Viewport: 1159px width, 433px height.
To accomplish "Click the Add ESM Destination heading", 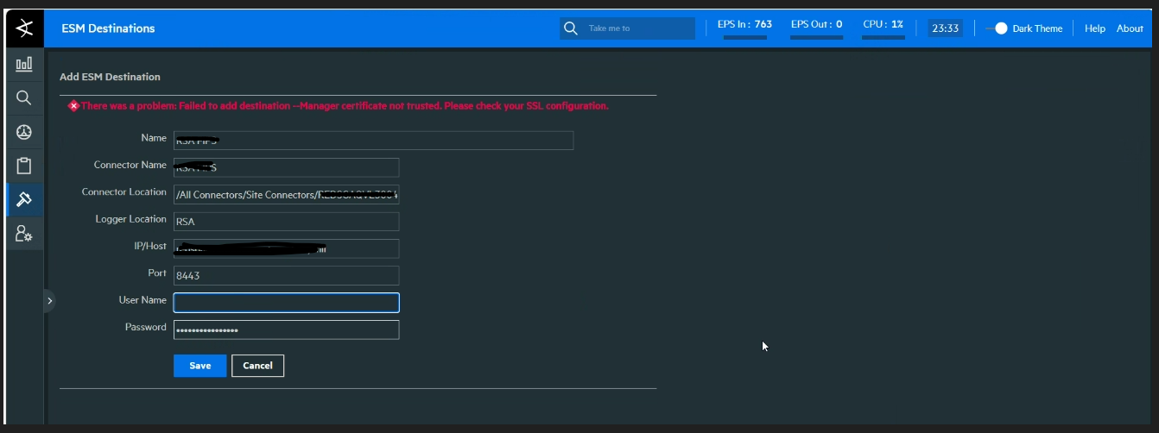I will 110,77.
